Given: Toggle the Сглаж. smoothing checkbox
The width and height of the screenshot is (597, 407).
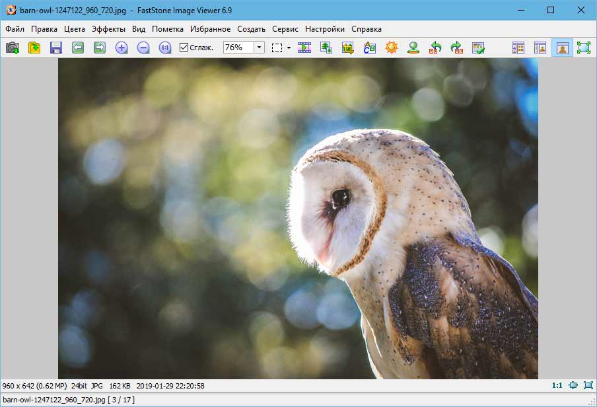Looking at the screenshot, I should (x=184, y=48).
